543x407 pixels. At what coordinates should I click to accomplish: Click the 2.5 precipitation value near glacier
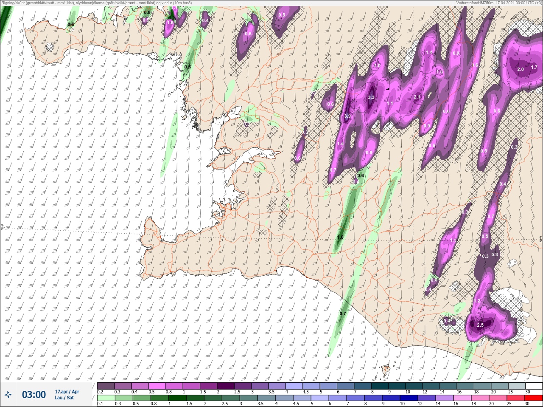[480, 325]
